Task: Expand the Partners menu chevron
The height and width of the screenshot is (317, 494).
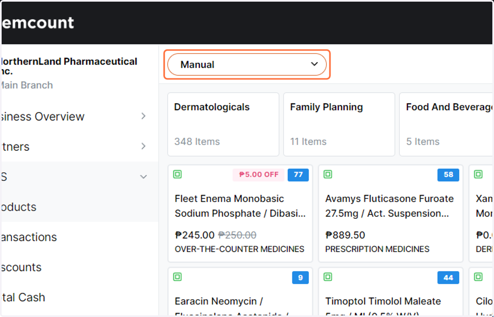Action: 143,146
